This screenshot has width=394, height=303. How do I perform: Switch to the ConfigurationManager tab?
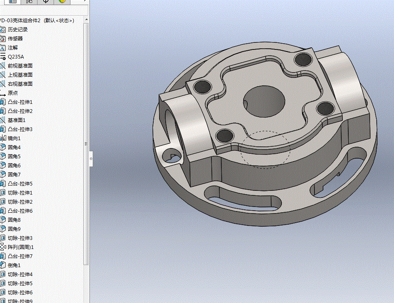coord(29,2)
